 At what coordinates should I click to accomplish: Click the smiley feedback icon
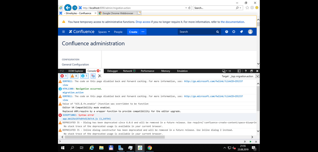coord(257,8)
